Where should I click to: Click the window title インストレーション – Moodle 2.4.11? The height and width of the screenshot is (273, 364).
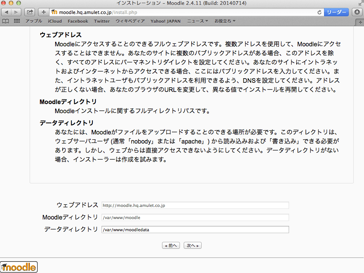click(181, 3)
